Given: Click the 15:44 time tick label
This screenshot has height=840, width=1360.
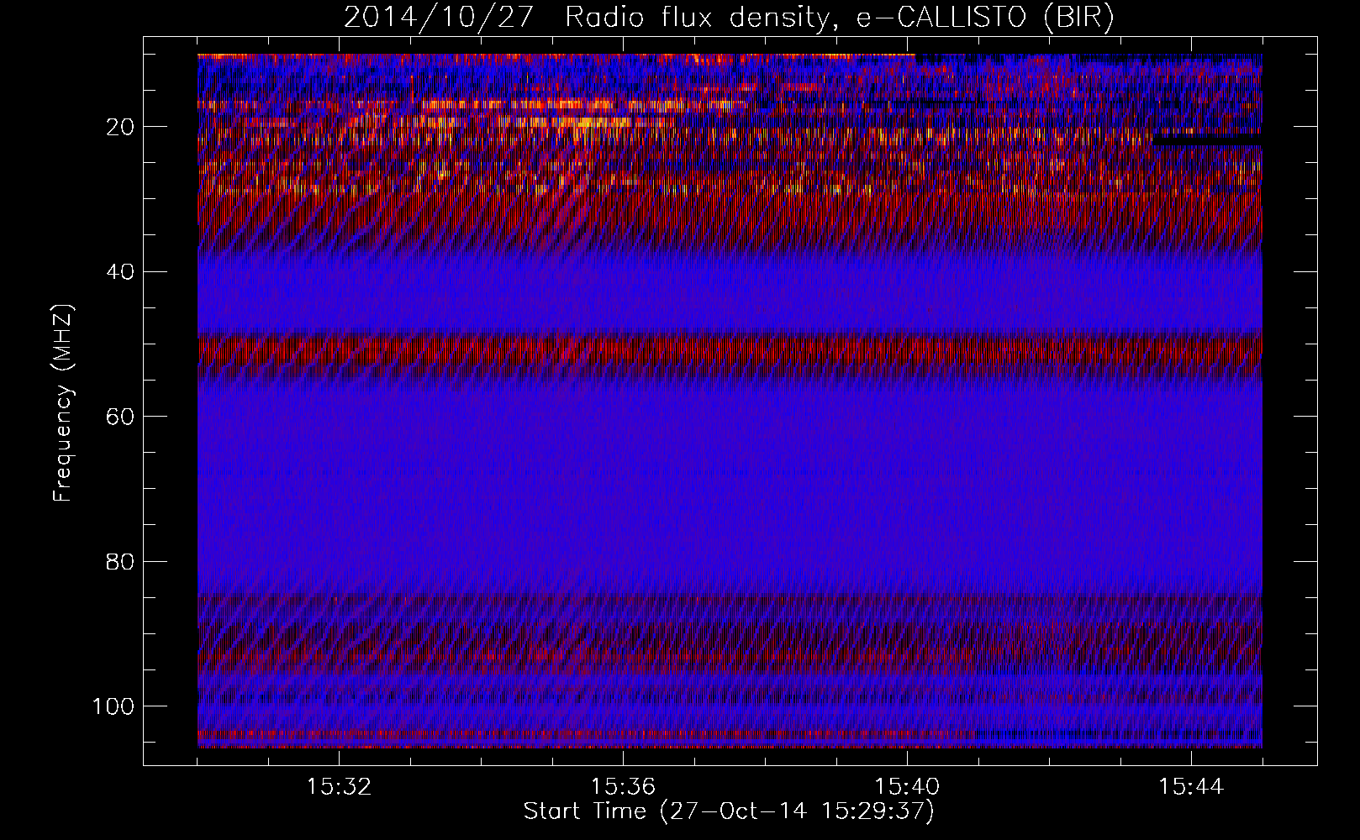Looking at the screenshot, I should point(1191,787).
